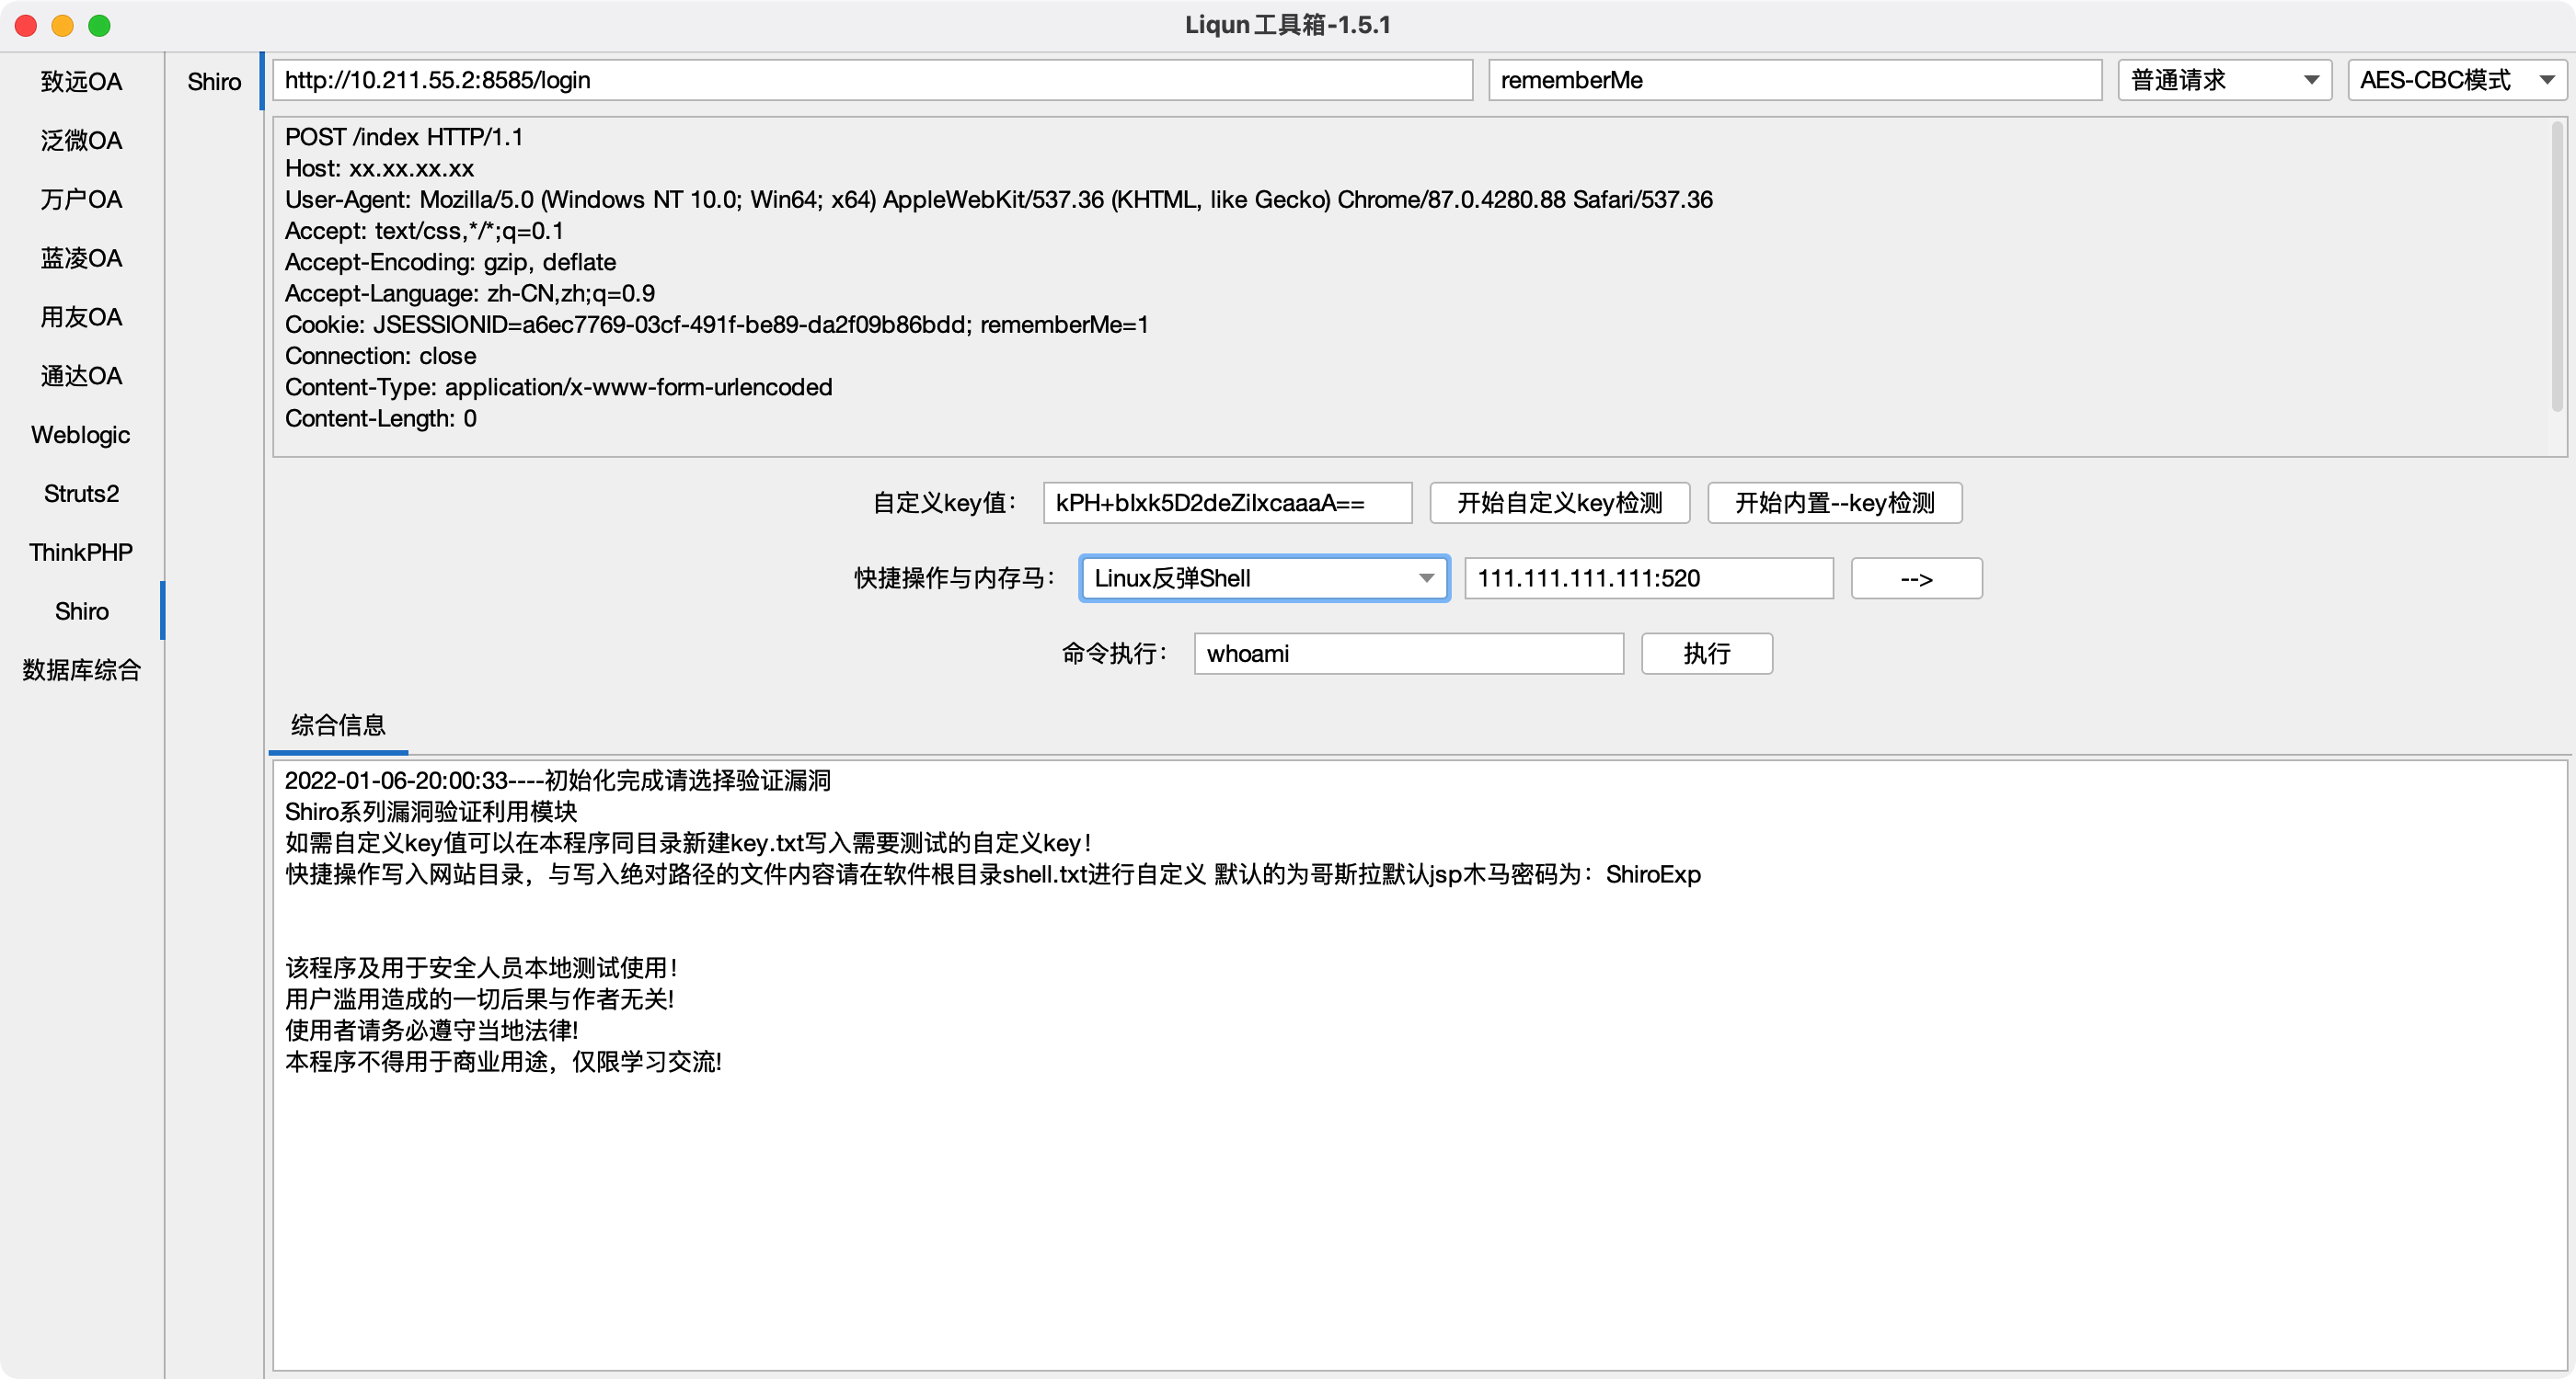Select the 综合信息 output tab

coord(338,725)
